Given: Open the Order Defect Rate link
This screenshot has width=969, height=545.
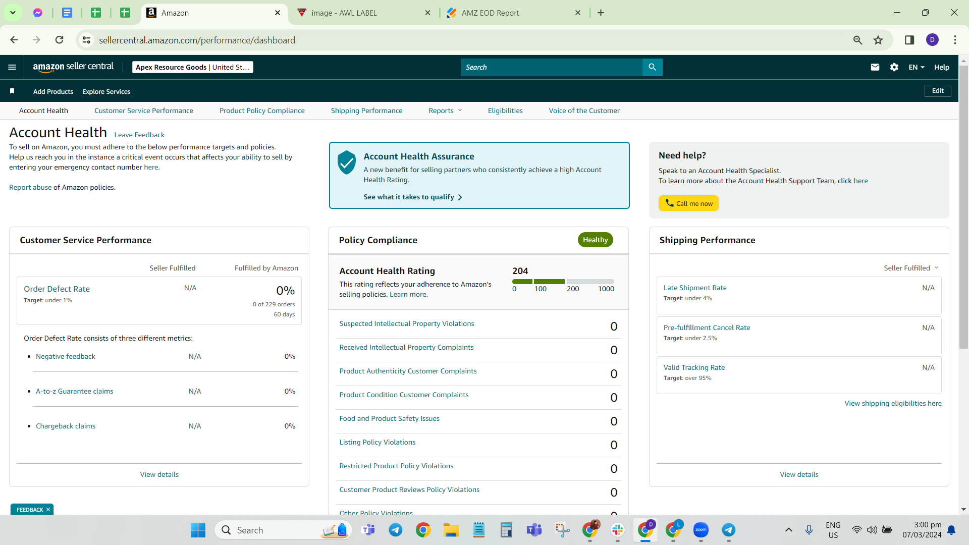Looking at the screenshot, I should [57, 289].
